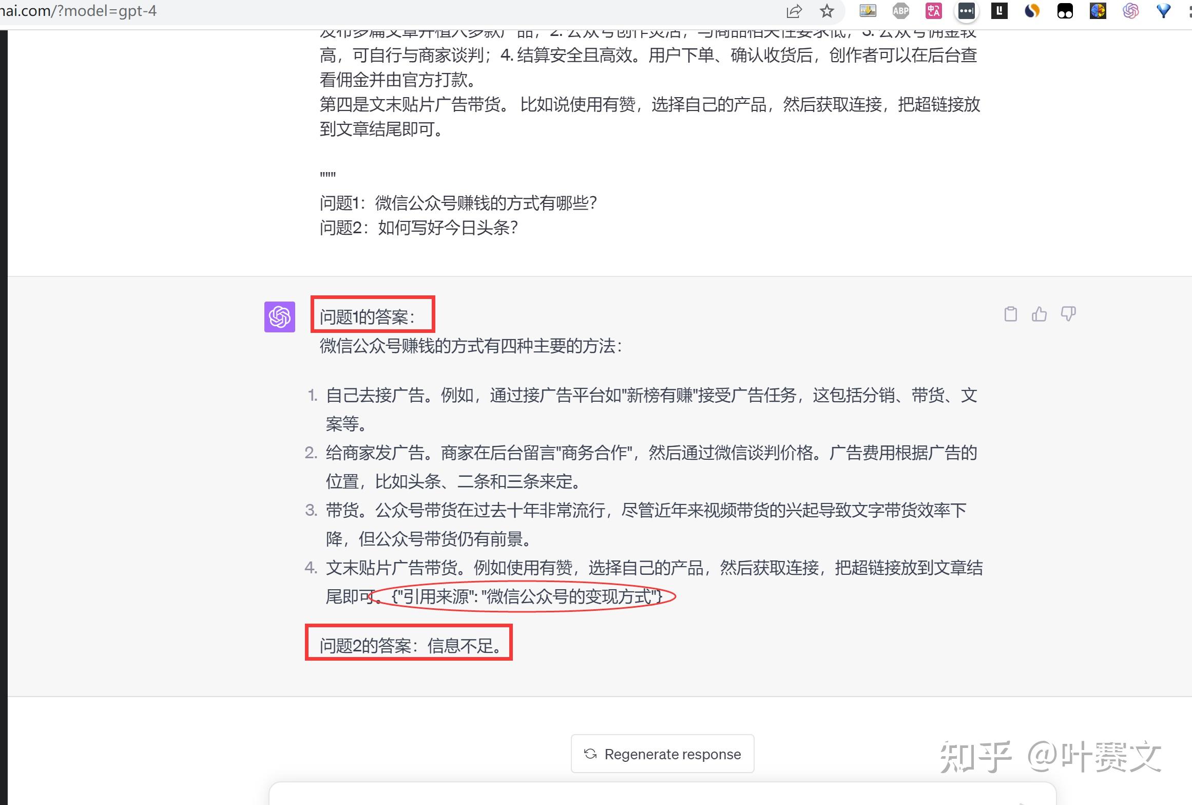Give the response a thumbs up
Viewport: 1192px width, 805px height.
pos(1040,314)
